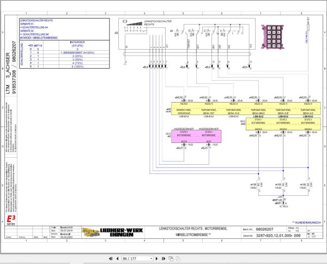The image size is (327, 264).
Task: Go to the previous page
Action: 117,259
